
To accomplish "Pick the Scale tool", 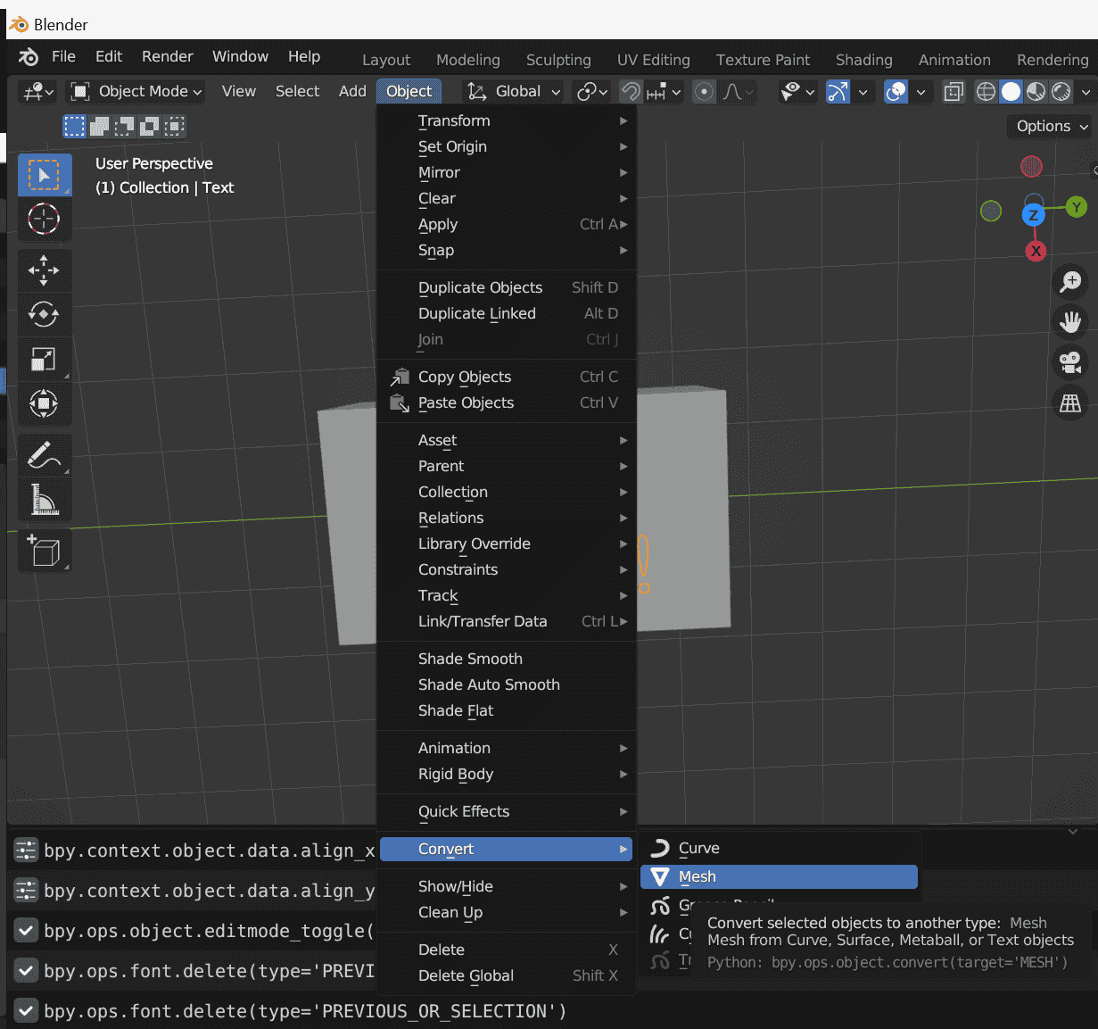I will click(x=45, y=359).
